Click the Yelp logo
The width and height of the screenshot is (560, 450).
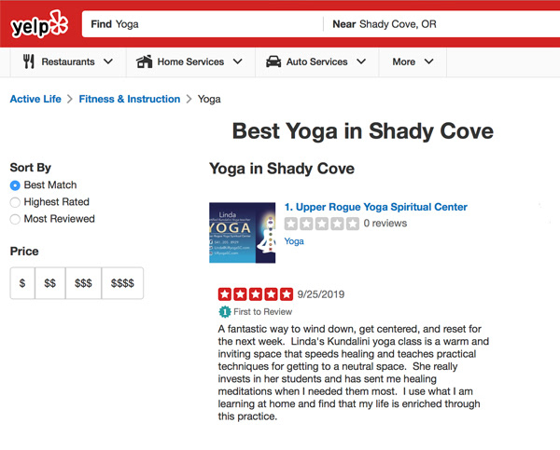(x=40, y=24)
